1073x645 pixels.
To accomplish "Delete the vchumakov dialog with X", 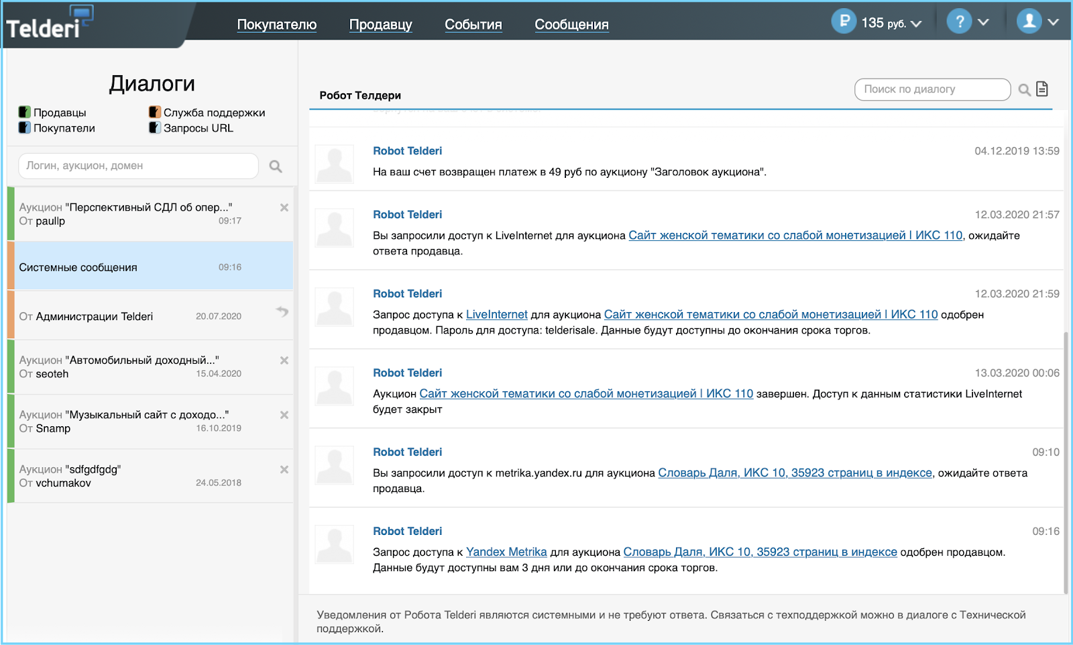I will tap(284, 469).
